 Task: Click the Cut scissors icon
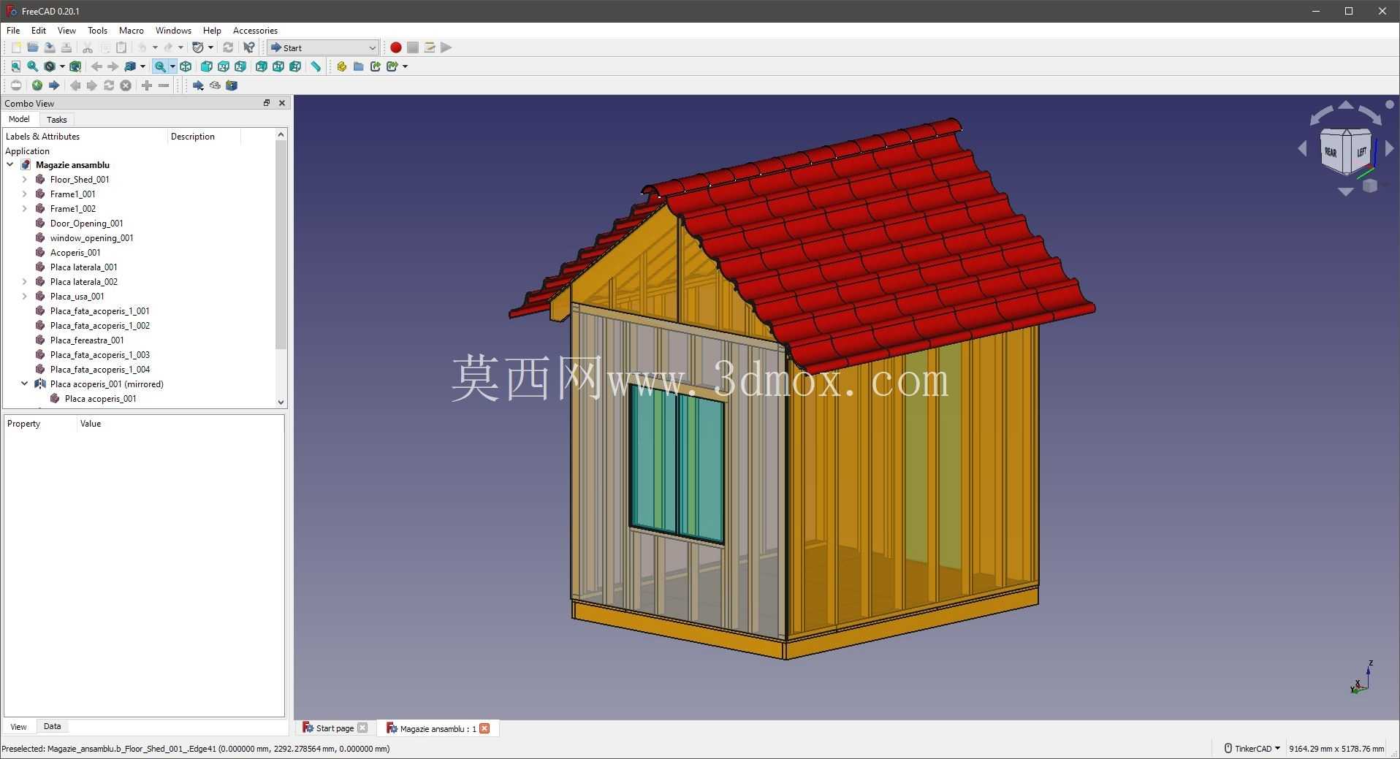click(x=88, y=47)
